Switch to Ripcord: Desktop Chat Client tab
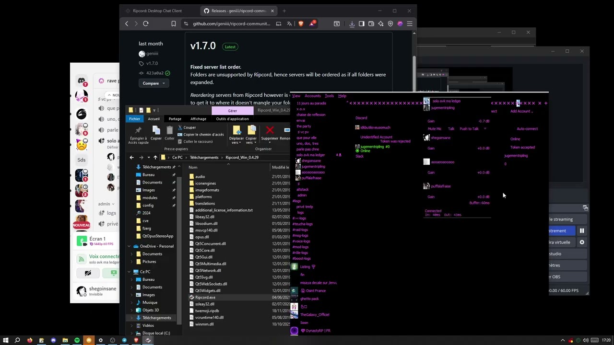Image resolution: width=614 pixels, height=345 pixels. click(157, 11)
